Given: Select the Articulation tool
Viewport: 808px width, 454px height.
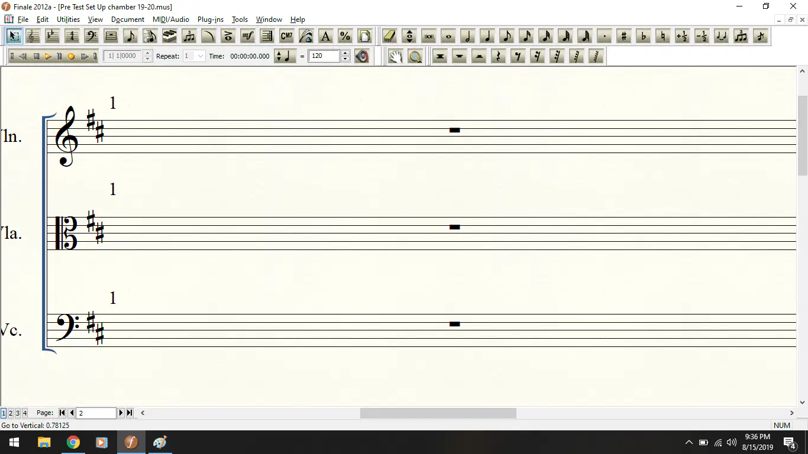Looking at the screenshot, I should coord(228,36).
